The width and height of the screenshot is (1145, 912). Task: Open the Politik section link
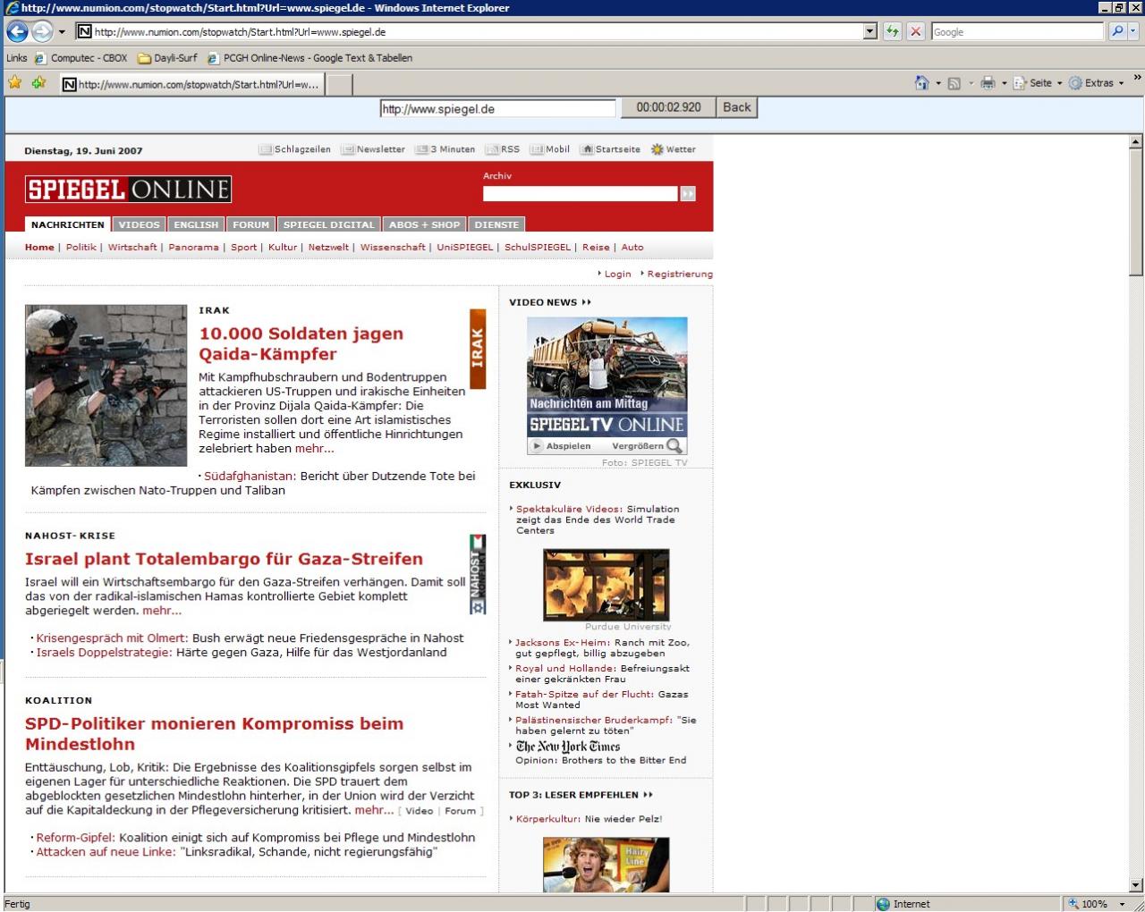click(x=81, y=248)
